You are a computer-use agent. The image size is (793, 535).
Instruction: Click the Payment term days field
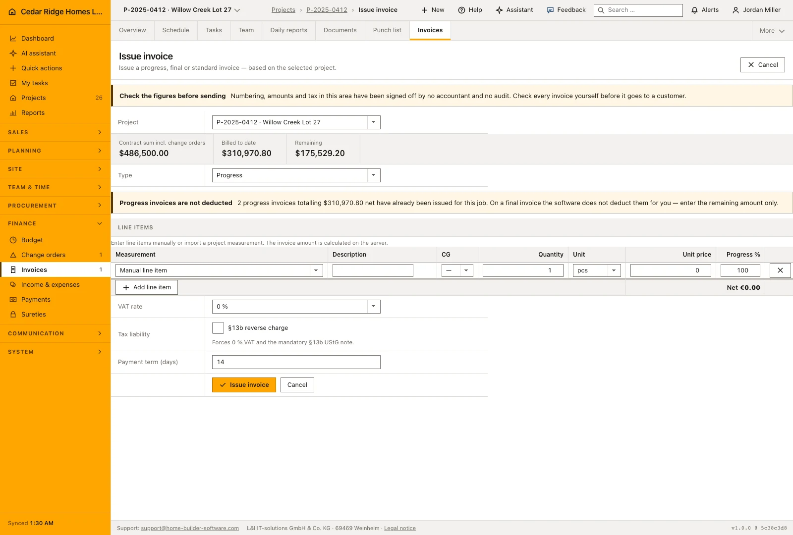[x=296, y=362]
